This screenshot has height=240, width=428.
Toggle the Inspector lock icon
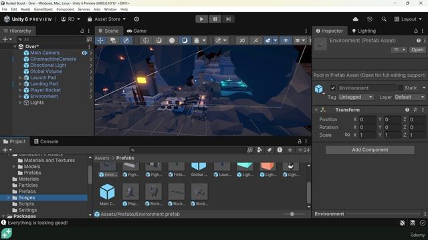click(415, 31)
